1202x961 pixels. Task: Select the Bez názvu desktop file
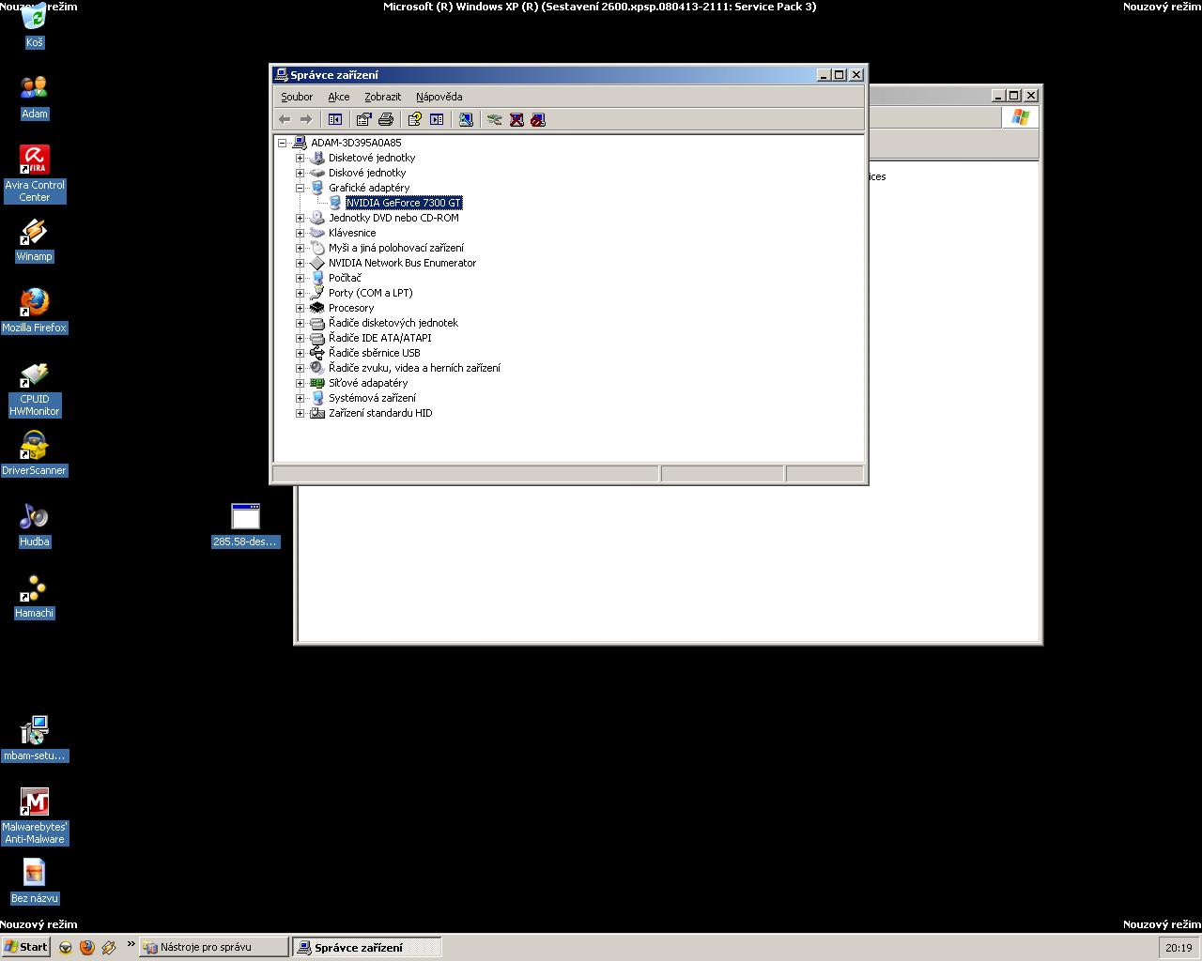click(x=35, y=881)
